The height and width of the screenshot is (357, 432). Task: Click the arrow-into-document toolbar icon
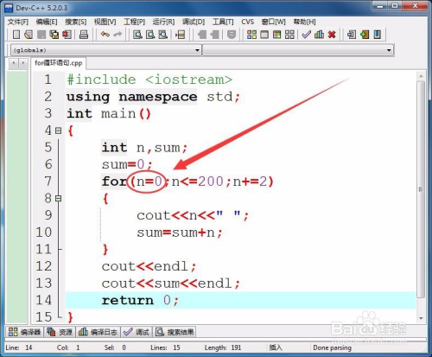pos(352,35)
